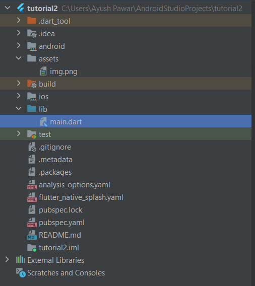Click the img.png image file icon
The height and width of the screenshot is (286, 255).
click(43, 71)
